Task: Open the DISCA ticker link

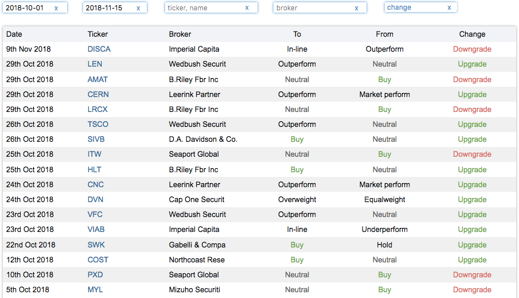Action: tap(99, 49)
